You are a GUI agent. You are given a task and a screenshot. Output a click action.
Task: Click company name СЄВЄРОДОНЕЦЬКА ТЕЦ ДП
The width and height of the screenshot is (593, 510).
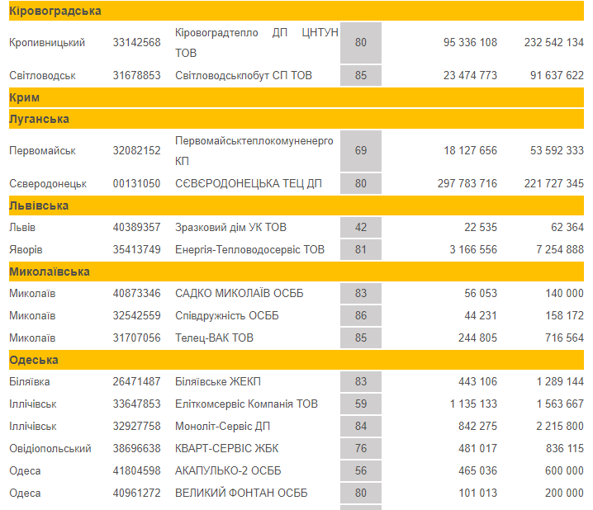click(x=247, y=183)
